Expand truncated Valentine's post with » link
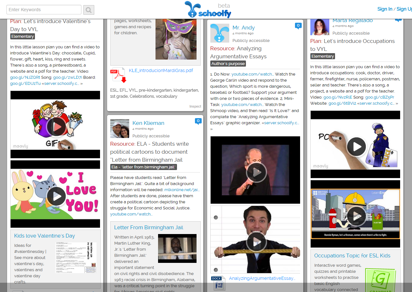412x292 pixels. (81, 84)
